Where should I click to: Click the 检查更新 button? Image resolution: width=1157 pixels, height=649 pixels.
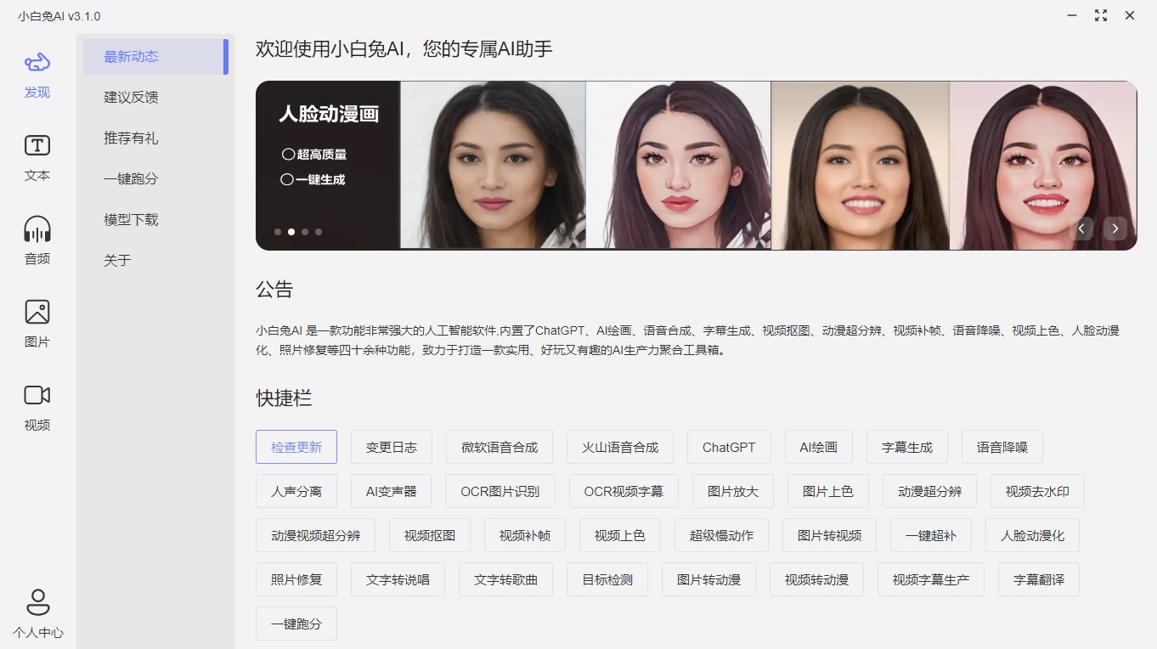tap(296, 447)
